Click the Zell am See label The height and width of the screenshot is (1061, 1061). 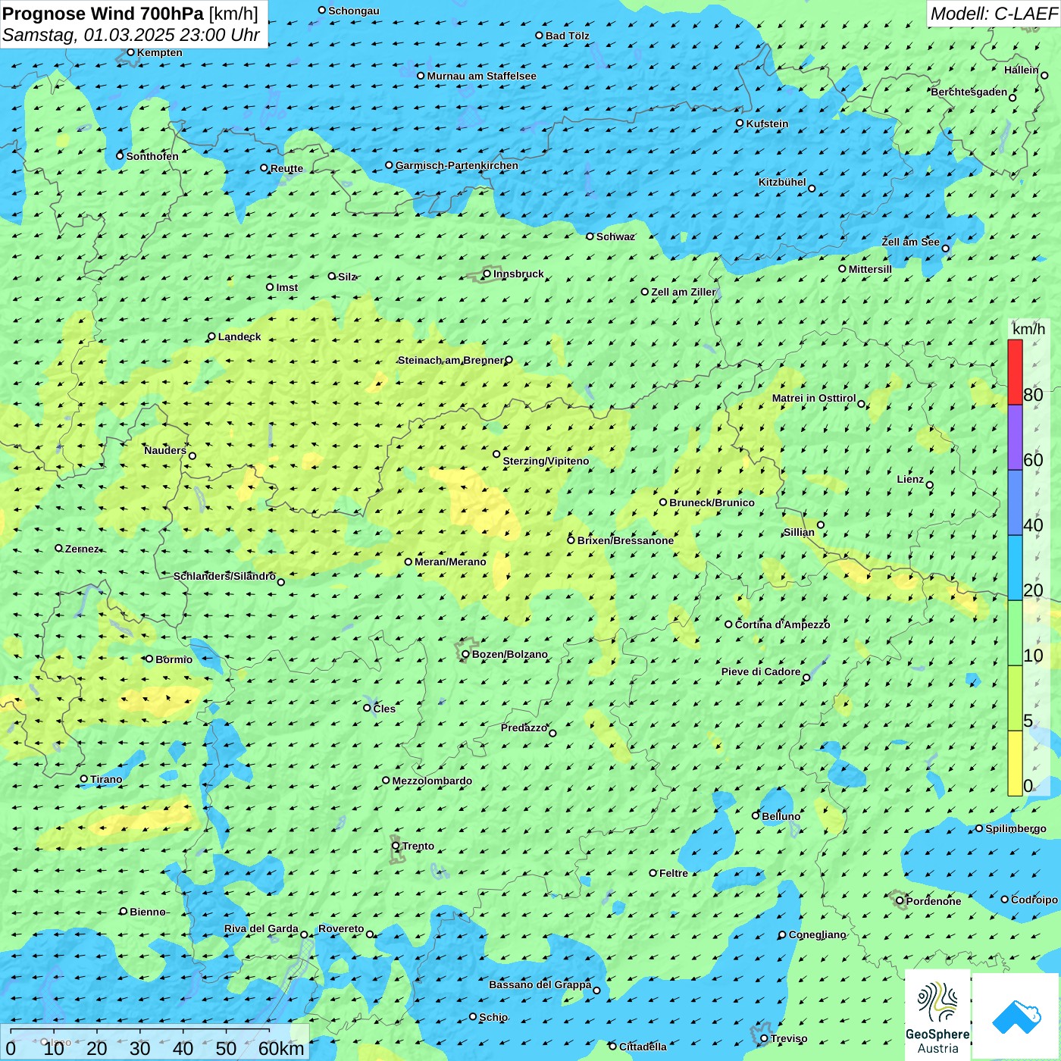911,242
